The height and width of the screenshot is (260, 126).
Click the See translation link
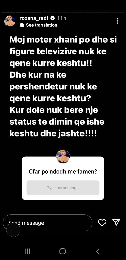(x=41, y=25)
